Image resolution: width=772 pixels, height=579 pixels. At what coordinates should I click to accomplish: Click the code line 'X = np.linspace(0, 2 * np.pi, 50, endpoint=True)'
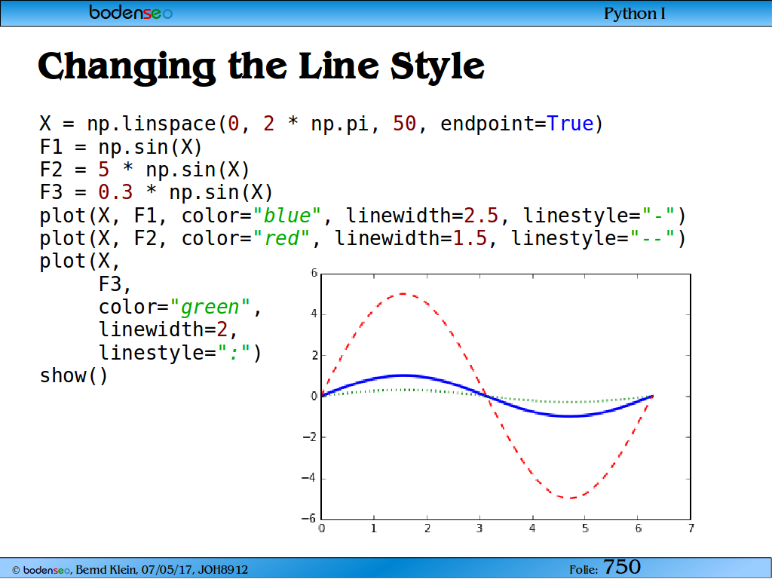(x=321, y=124)
